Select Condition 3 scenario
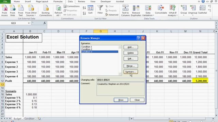Image resolution: width=218 pixels, height=122 pixels. pos(100,52)
